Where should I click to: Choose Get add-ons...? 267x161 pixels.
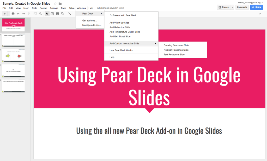(x=90, y=21)
